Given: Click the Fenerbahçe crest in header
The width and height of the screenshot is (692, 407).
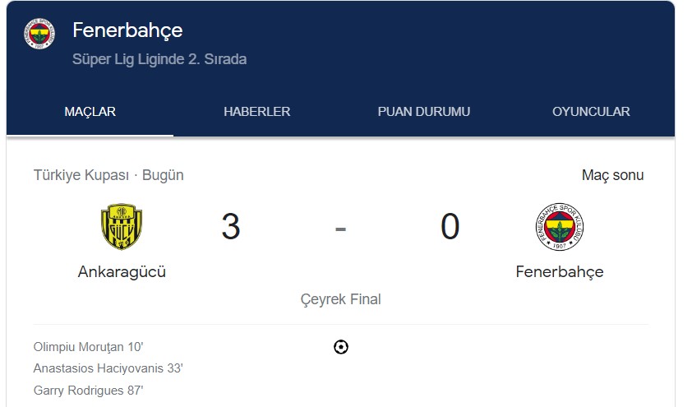Looking at the screenshot, I should pyautogui.click(x=39, y=34).
